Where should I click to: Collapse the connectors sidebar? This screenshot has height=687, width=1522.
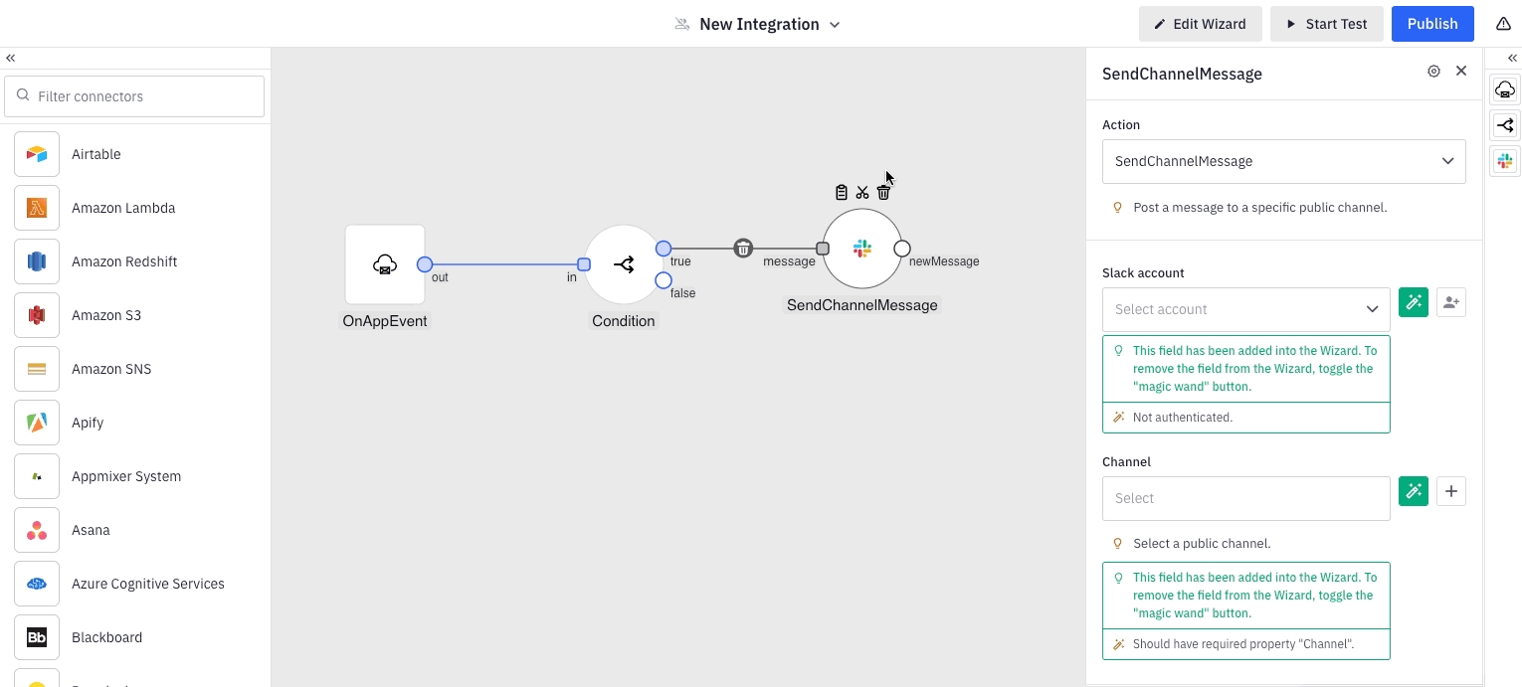tap(11, 58)
